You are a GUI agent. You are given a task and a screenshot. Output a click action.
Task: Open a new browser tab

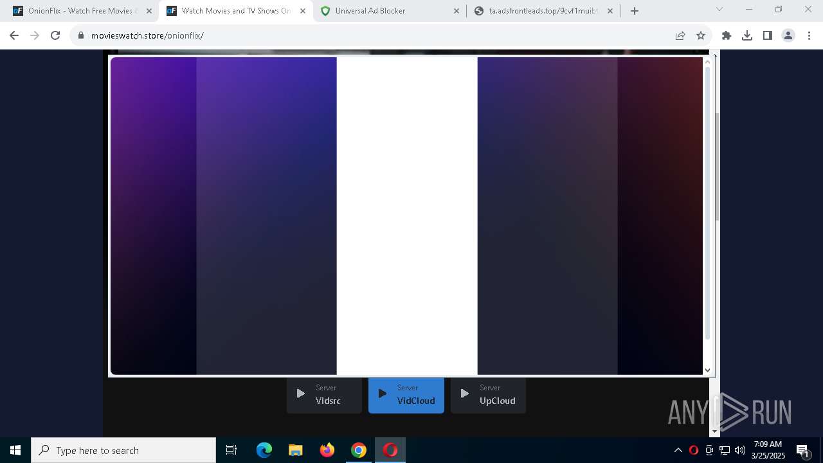635,10
